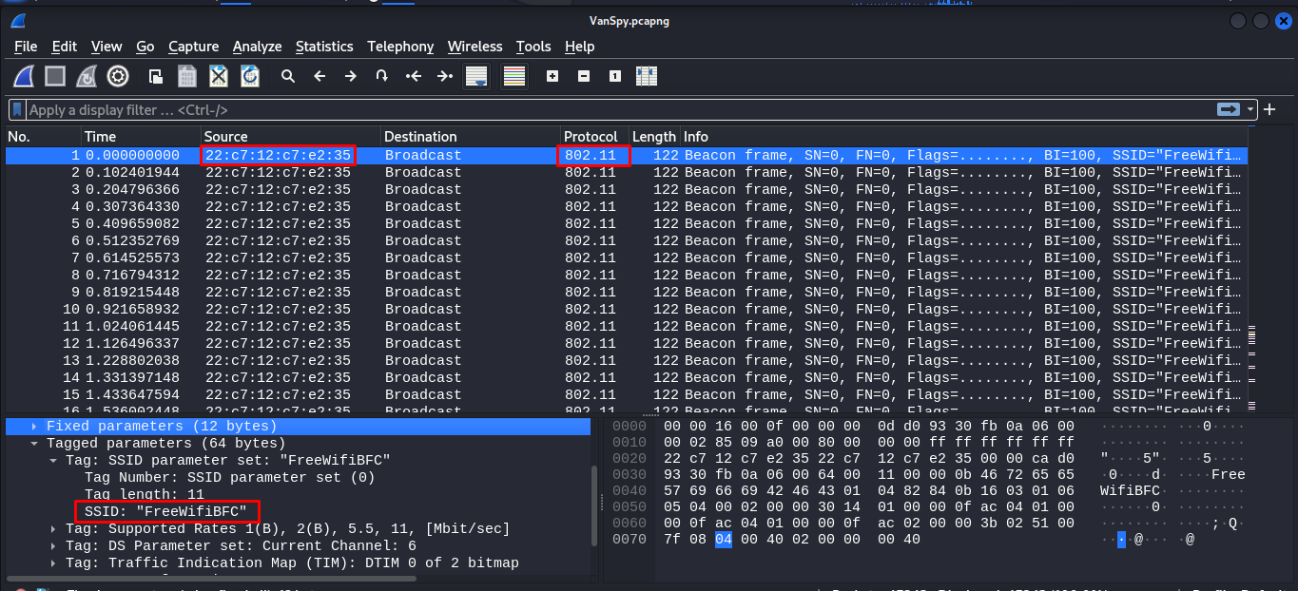The image size is (1298, 591).
Task: Apply the display filter with the arrow button
Action: pos(1229,109)
